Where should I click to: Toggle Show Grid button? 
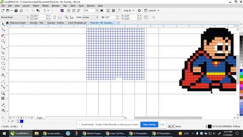(x=114, y=11)
